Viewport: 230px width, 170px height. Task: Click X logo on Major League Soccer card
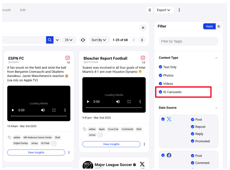(142, 164)
